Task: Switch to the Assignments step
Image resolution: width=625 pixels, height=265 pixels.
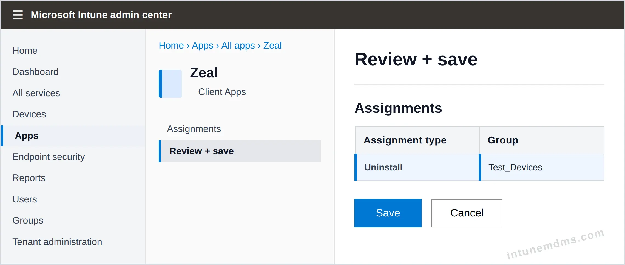Action: (x=194, y=129)
